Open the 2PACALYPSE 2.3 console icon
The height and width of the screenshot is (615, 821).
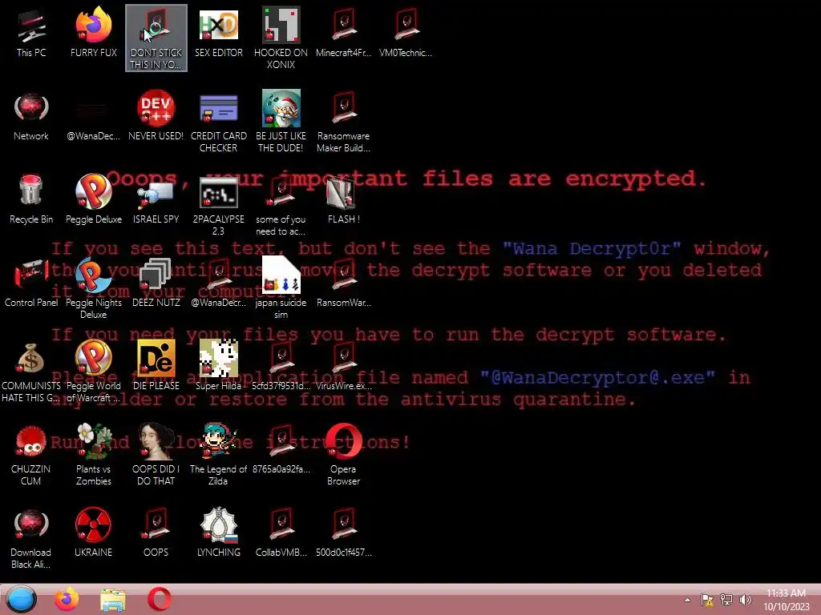218,206
